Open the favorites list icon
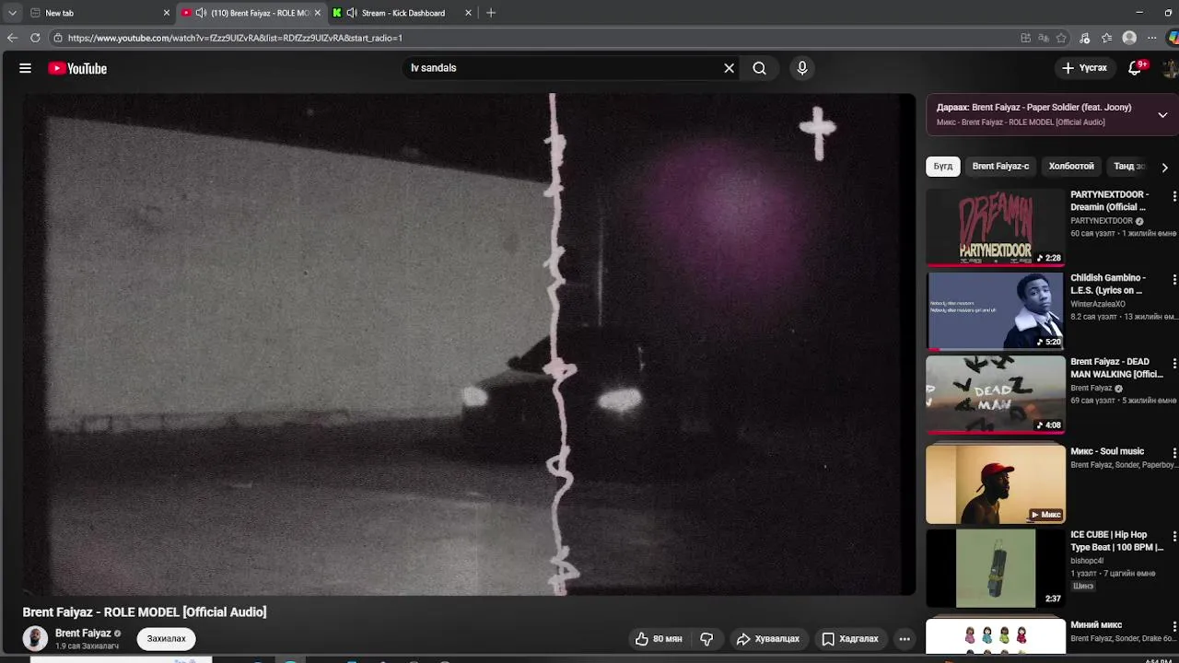The height and width of the screenshot is (663, 1179). (1106, 38)
